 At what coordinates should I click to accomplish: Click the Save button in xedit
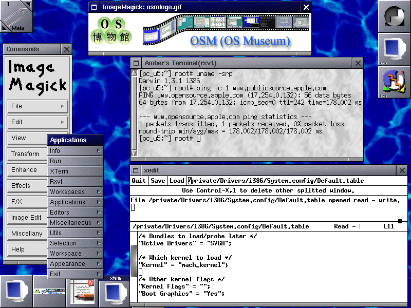point(158,181)
